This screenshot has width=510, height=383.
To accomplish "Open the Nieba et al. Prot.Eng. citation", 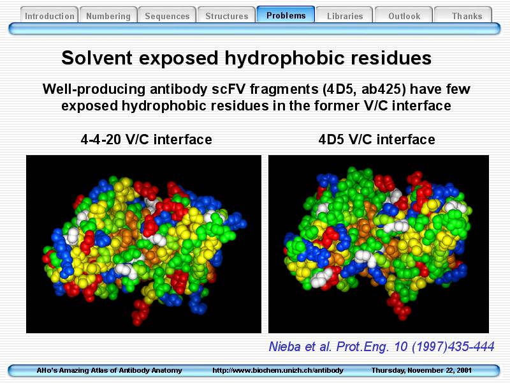I will [381, 347].
